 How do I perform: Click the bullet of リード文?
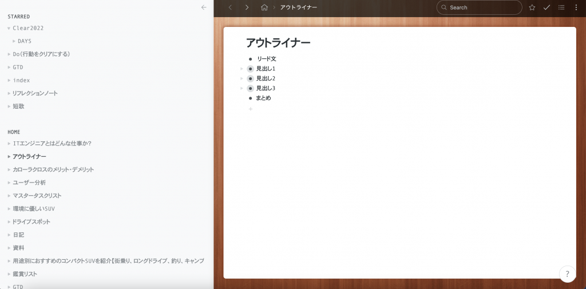point(251,59)
